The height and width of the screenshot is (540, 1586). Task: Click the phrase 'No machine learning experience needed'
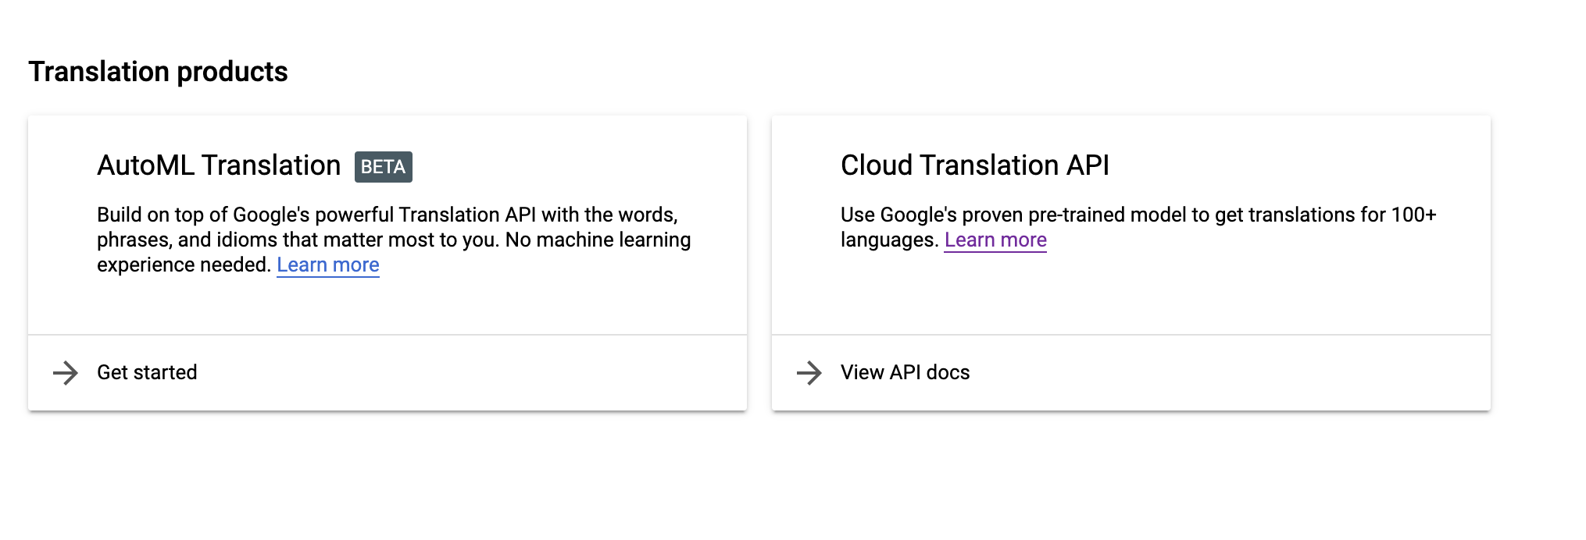click(x=547, y=251)
